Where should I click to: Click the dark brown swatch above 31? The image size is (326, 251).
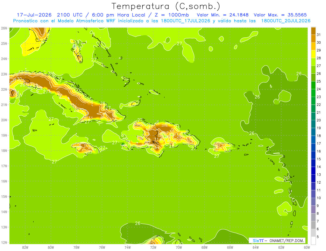tap(313, 31)
